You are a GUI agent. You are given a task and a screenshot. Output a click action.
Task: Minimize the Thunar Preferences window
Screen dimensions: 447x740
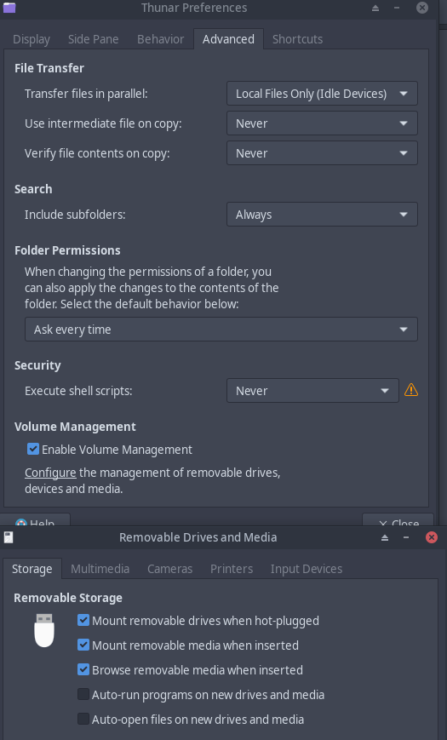coord(397,8)
